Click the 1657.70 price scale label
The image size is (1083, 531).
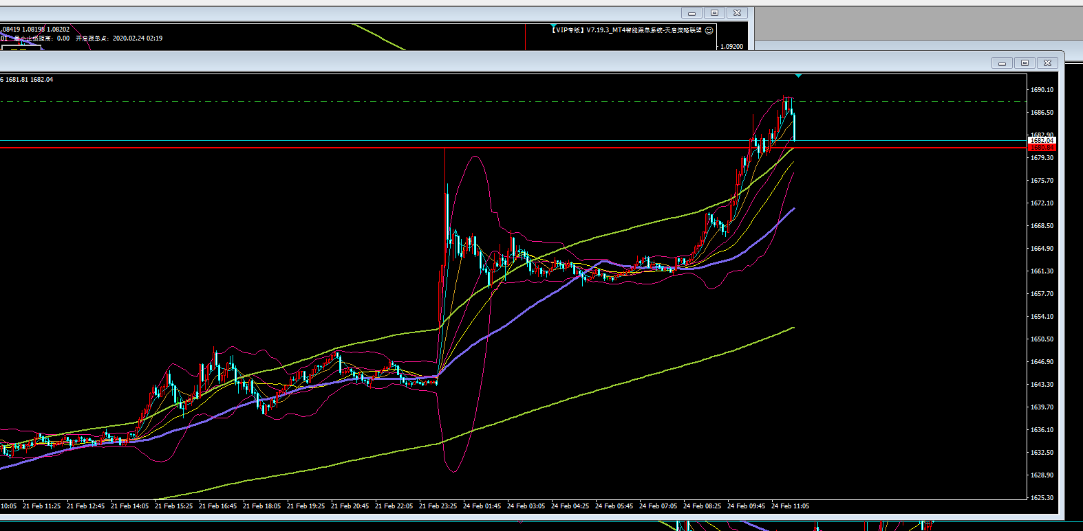(1042, 294)
